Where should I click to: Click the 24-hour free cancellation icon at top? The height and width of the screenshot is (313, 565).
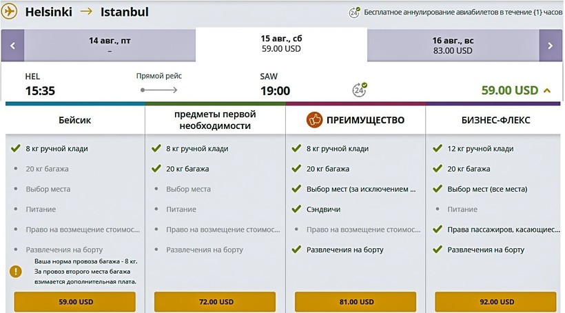coord(355,12)
